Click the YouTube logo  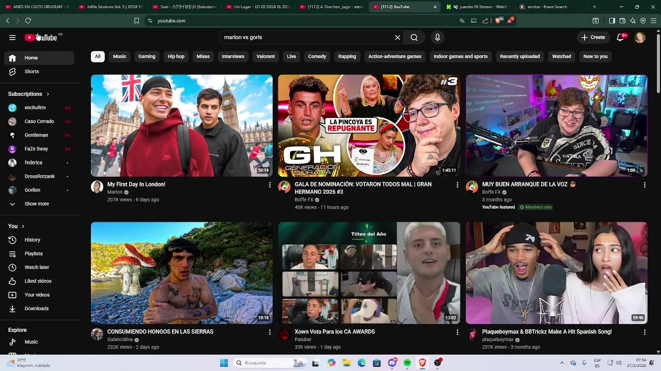41,37
